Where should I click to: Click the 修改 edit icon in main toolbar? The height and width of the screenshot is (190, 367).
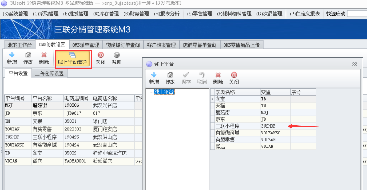[28, 55]
